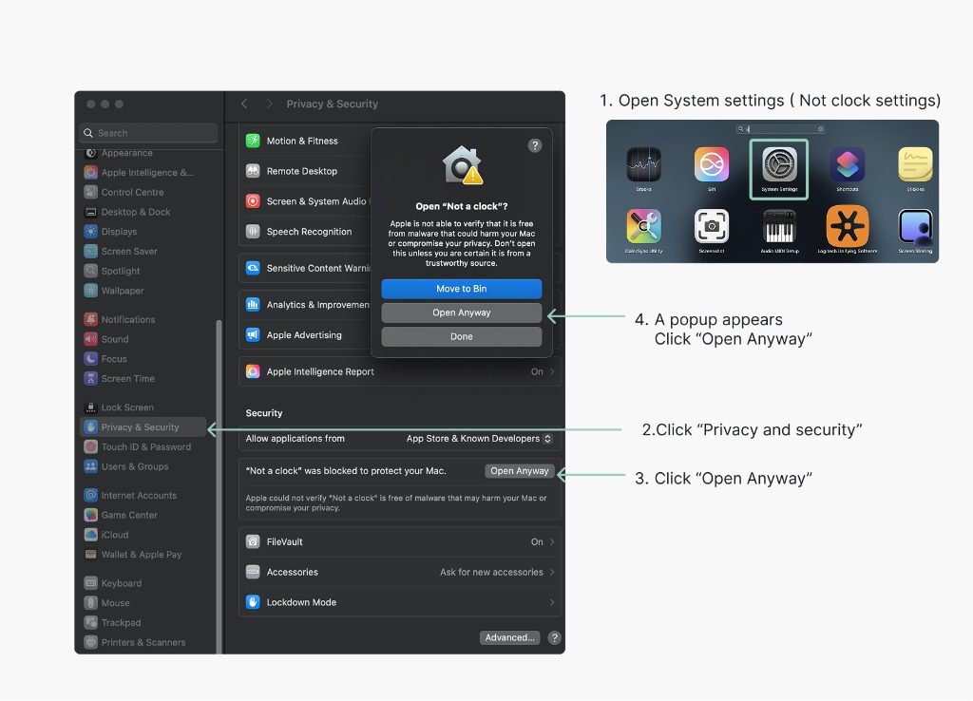Click the Move to Bin button

461,289
